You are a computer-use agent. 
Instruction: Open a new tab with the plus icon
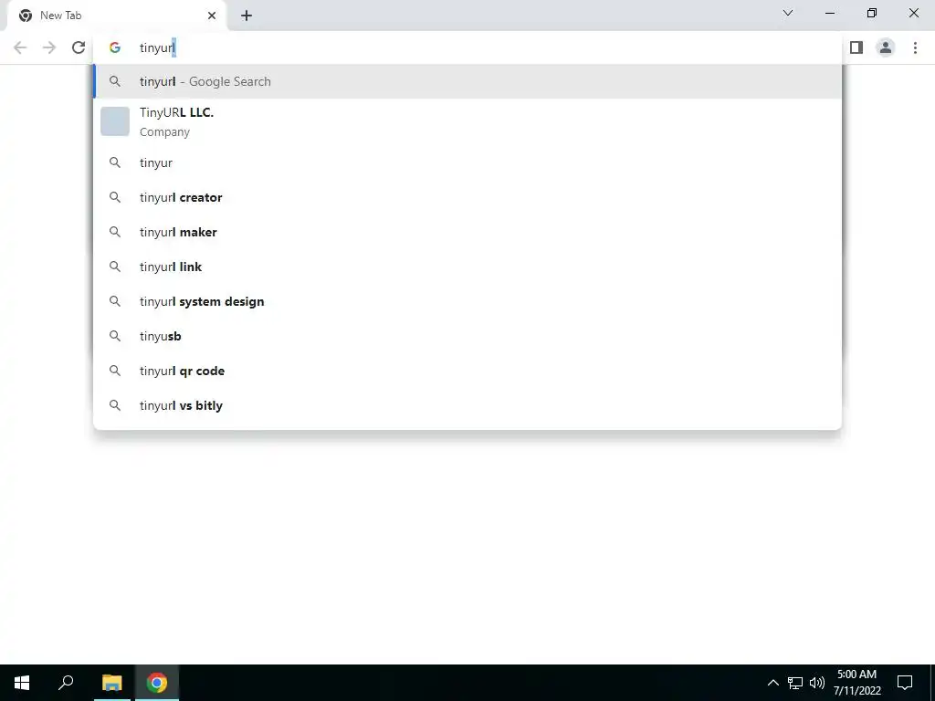pos(247,16)
